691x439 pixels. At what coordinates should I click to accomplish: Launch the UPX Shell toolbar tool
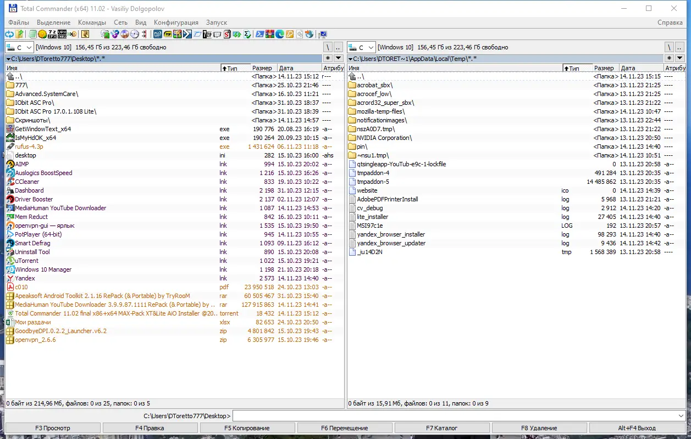pos(62,34)
